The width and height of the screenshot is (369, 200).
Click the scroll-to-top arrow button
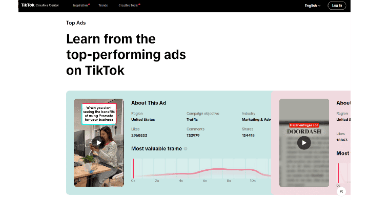341,191
